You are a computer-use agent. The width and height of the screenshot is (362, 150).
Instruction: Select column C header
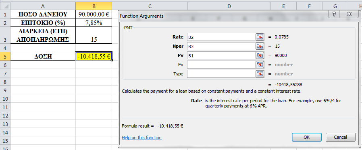pyautogui.click(x=150, y=6)
